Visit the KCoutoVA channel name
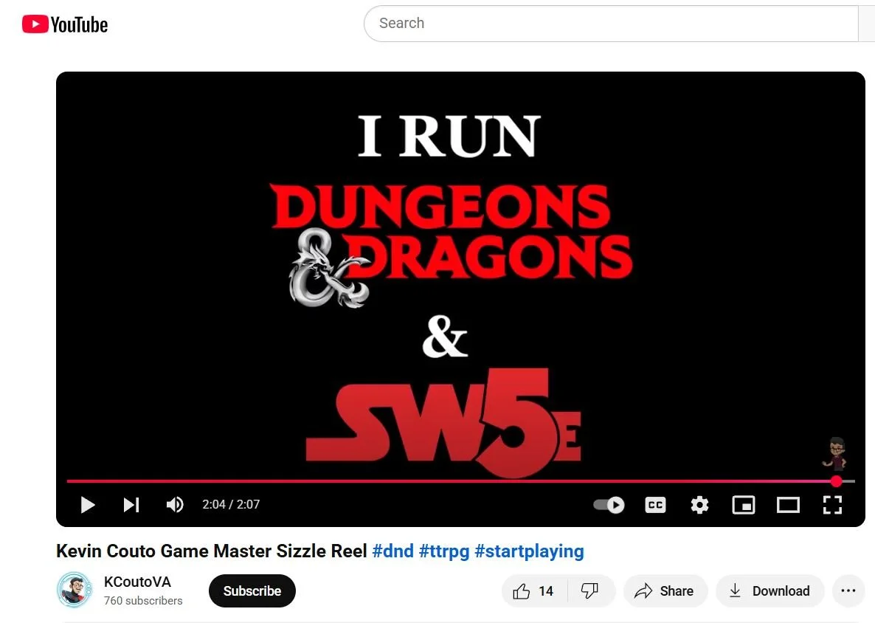875x623 pixels. 137,582
